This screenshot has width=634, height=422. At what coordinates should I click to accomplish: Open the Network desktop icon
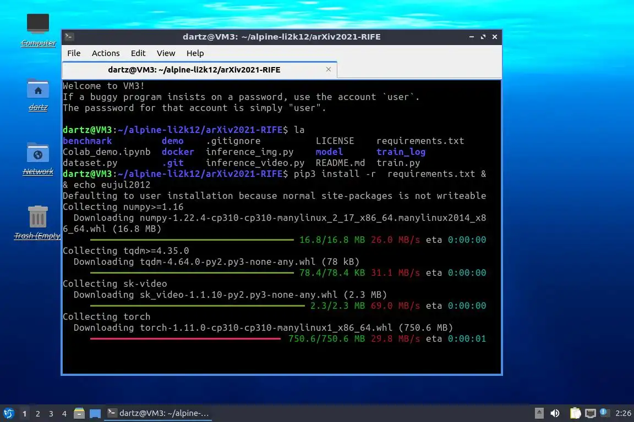37,159
